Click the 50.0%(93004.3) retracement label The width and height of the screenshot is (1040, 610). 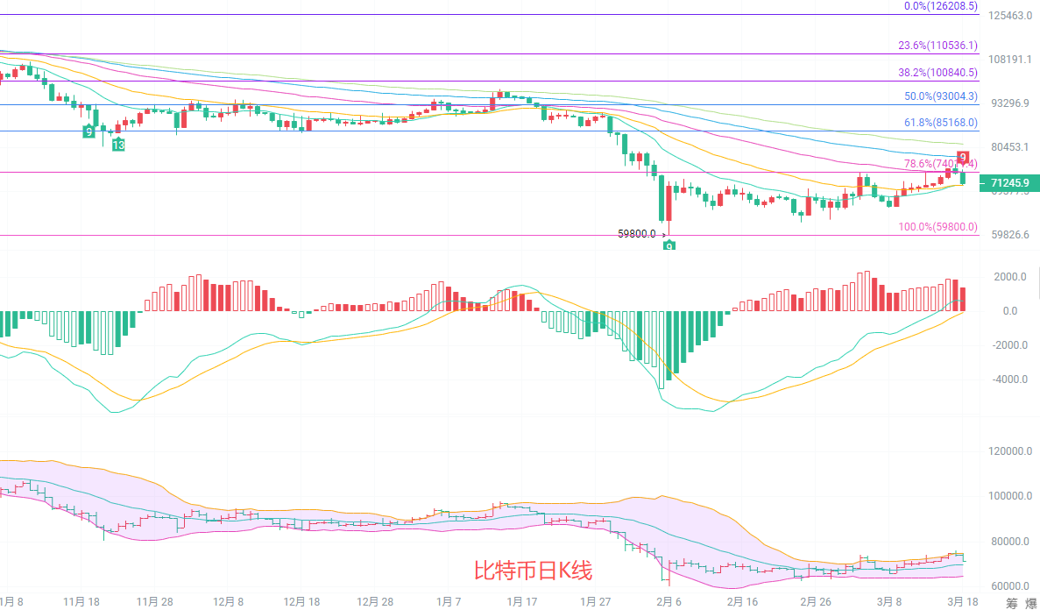940,96
